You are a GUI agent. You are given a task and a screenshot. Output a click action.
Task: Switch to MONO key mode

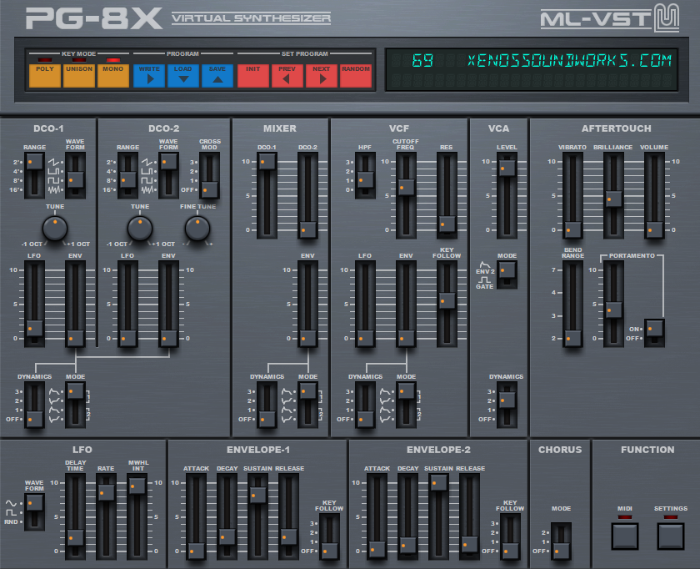point(112,73)
